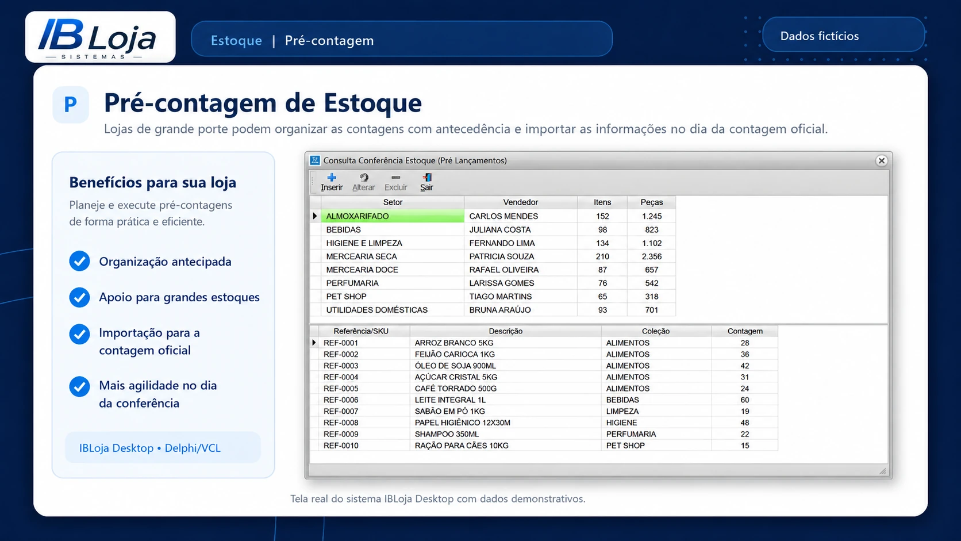The image size is (961, 541).
Task: Click the IBLoja Desktop • Delphi/VCL tag
Action: pos(163,448)
